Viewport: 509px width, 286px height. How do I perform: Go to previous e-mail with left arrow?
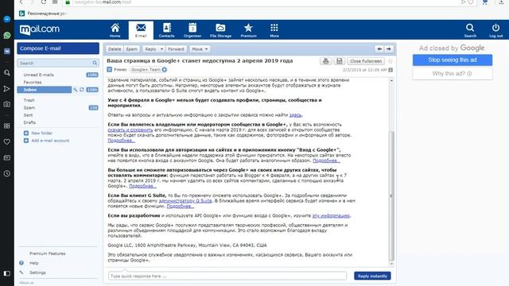(x=379, y=49)
